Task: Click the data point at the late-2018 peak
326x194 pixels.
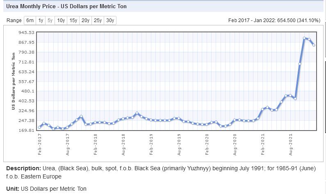Action: click(x=137, y=113)
